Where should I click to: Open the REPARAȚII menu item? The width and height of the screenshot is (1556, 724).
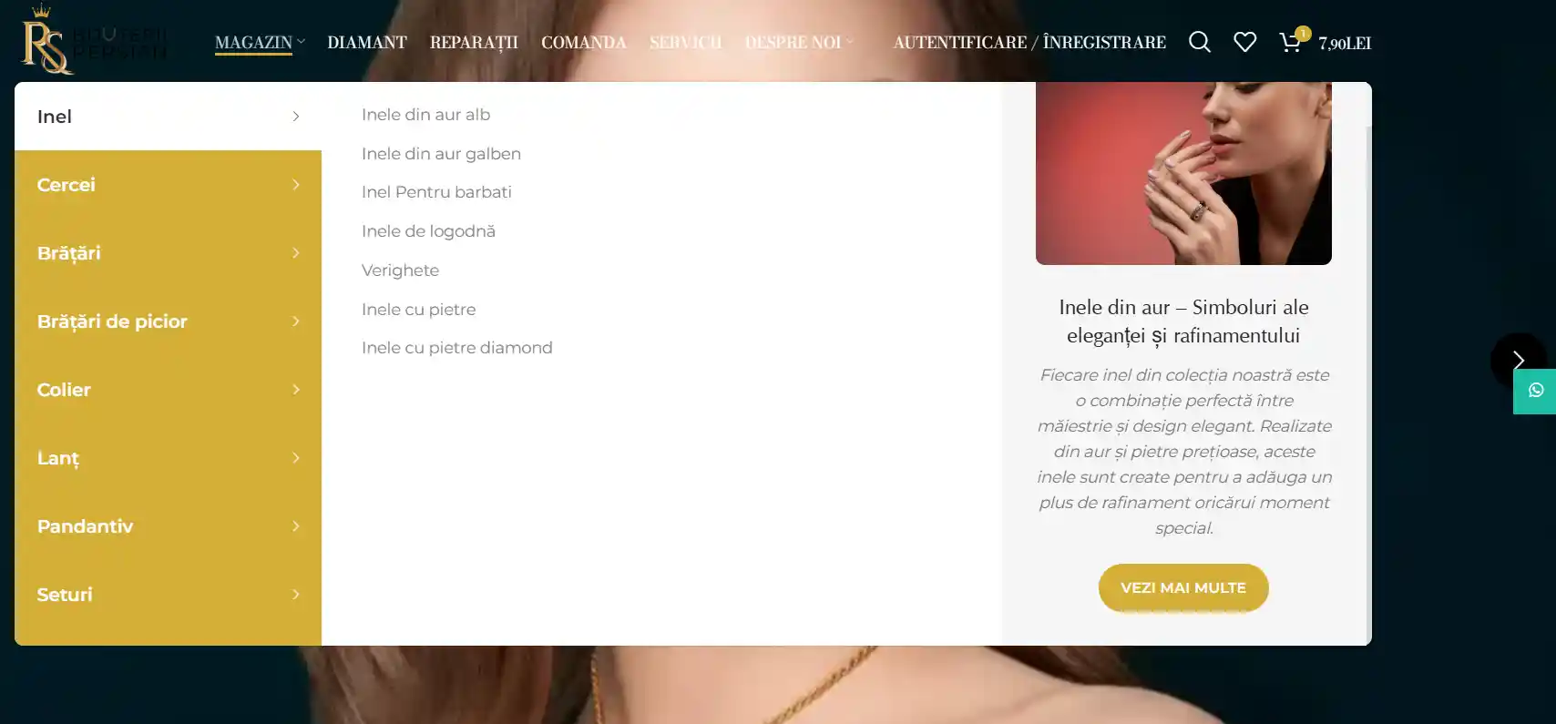pyautogui.click(x=474, y=43)
